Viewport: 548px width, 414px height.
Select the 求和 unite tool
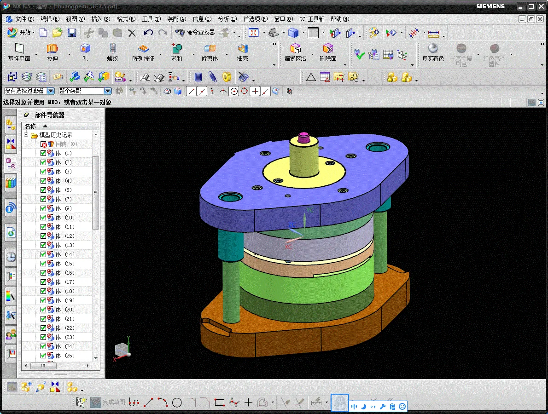pyautogui.click(x=176, y=52)
